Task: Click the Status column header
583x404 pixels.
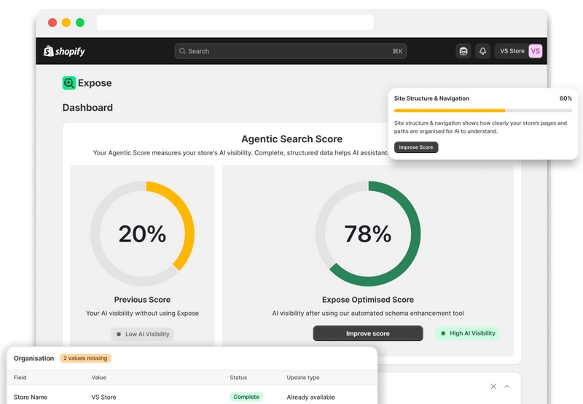Action: [x=238, y=378]
